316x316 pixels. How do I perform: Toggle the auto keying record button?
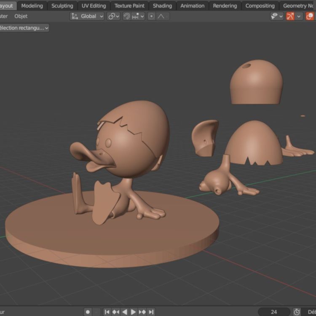(x=88, y=312)
